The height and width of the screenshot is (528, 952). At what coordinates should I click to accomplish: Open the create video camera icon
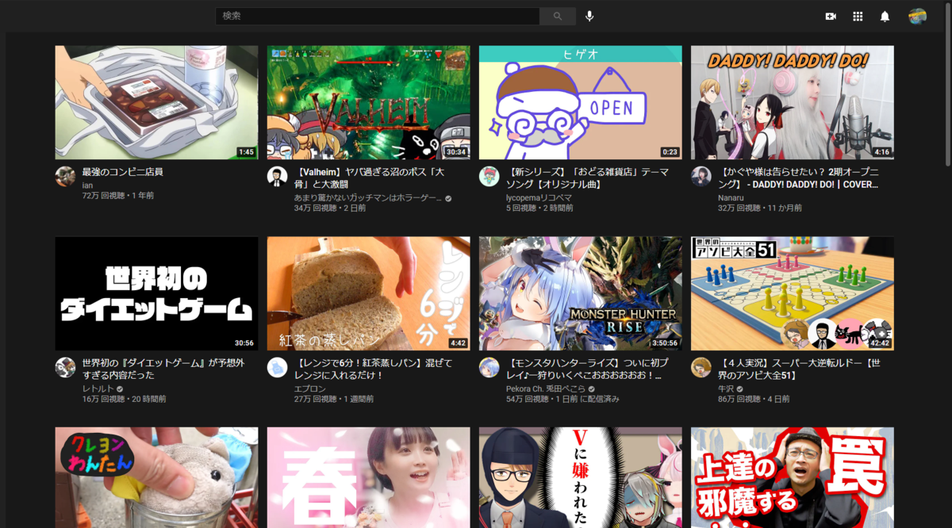[x=831, y=16]
